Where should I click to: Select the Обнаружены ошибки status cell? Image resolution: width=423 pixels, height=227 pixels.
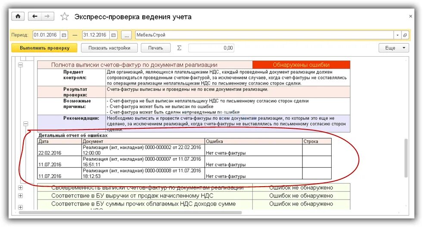click(301, 65)
